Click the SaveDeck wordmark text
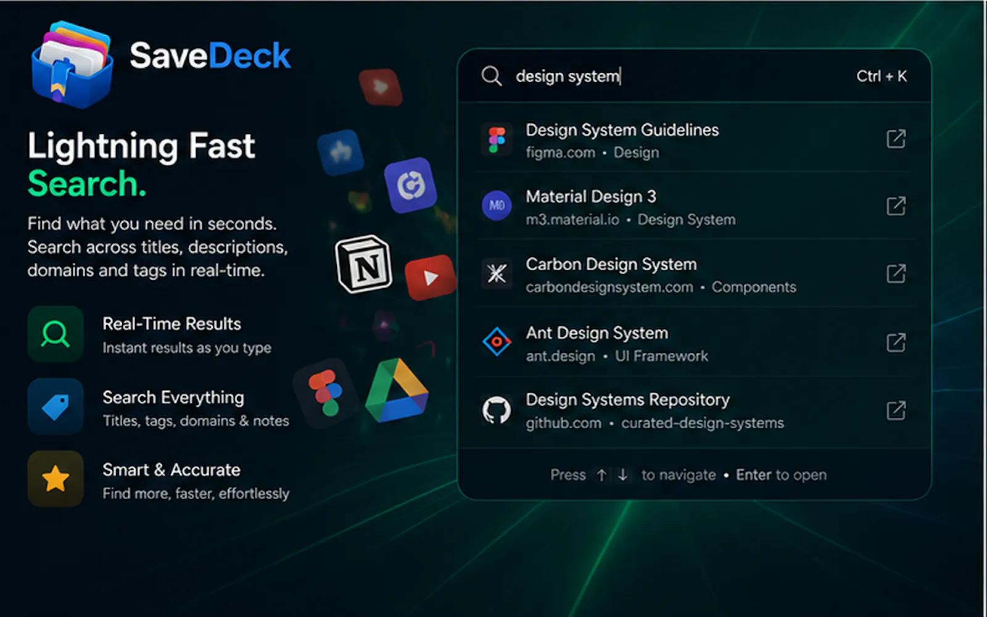The width and height of the screenshot is (987, 617). point(210,56)
